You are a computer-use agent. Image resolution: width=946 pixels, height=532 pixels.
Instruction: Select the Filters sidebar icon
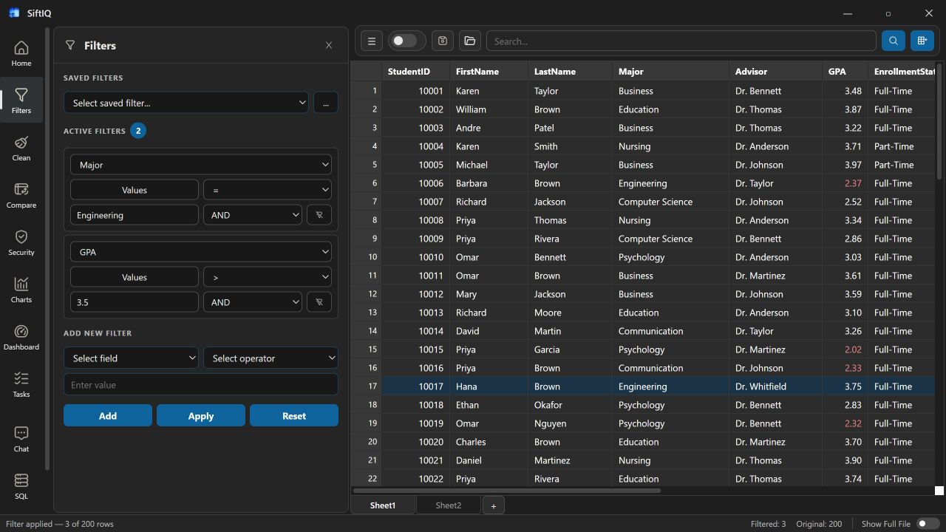point(21,100)
